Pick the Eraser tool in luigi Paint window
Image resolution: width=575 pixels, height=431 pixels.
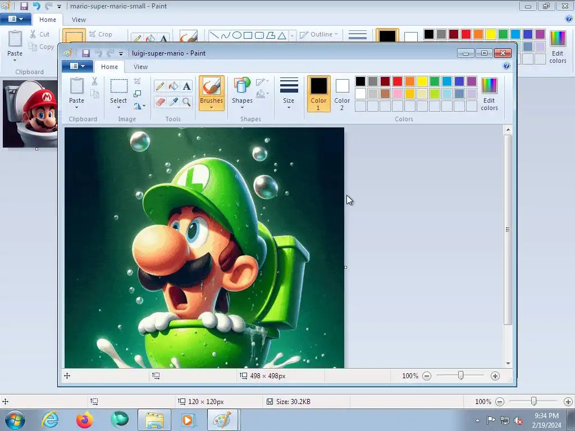160,102
